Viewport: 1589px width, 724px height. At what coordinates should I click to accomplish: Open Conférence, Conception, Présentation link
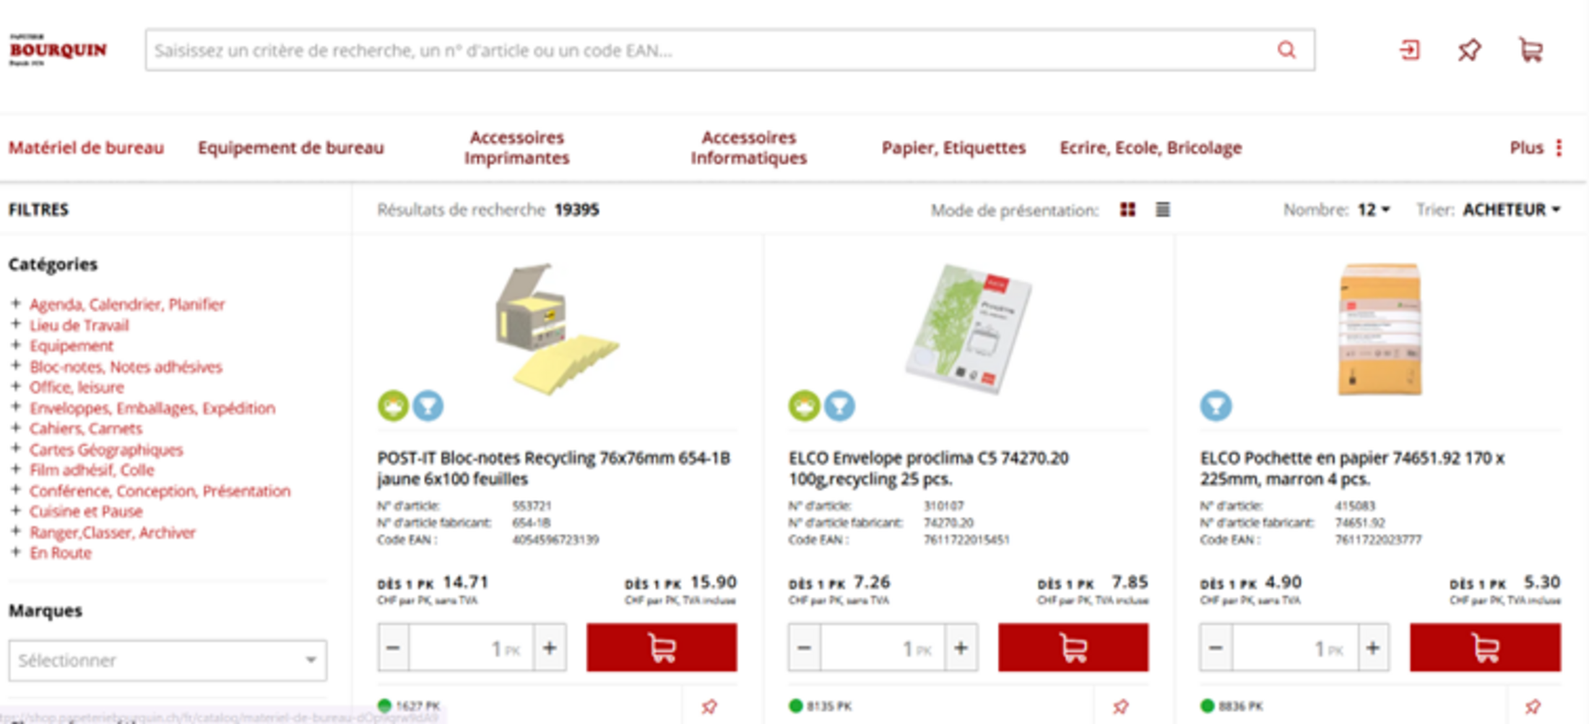click(x=160, y=491)
